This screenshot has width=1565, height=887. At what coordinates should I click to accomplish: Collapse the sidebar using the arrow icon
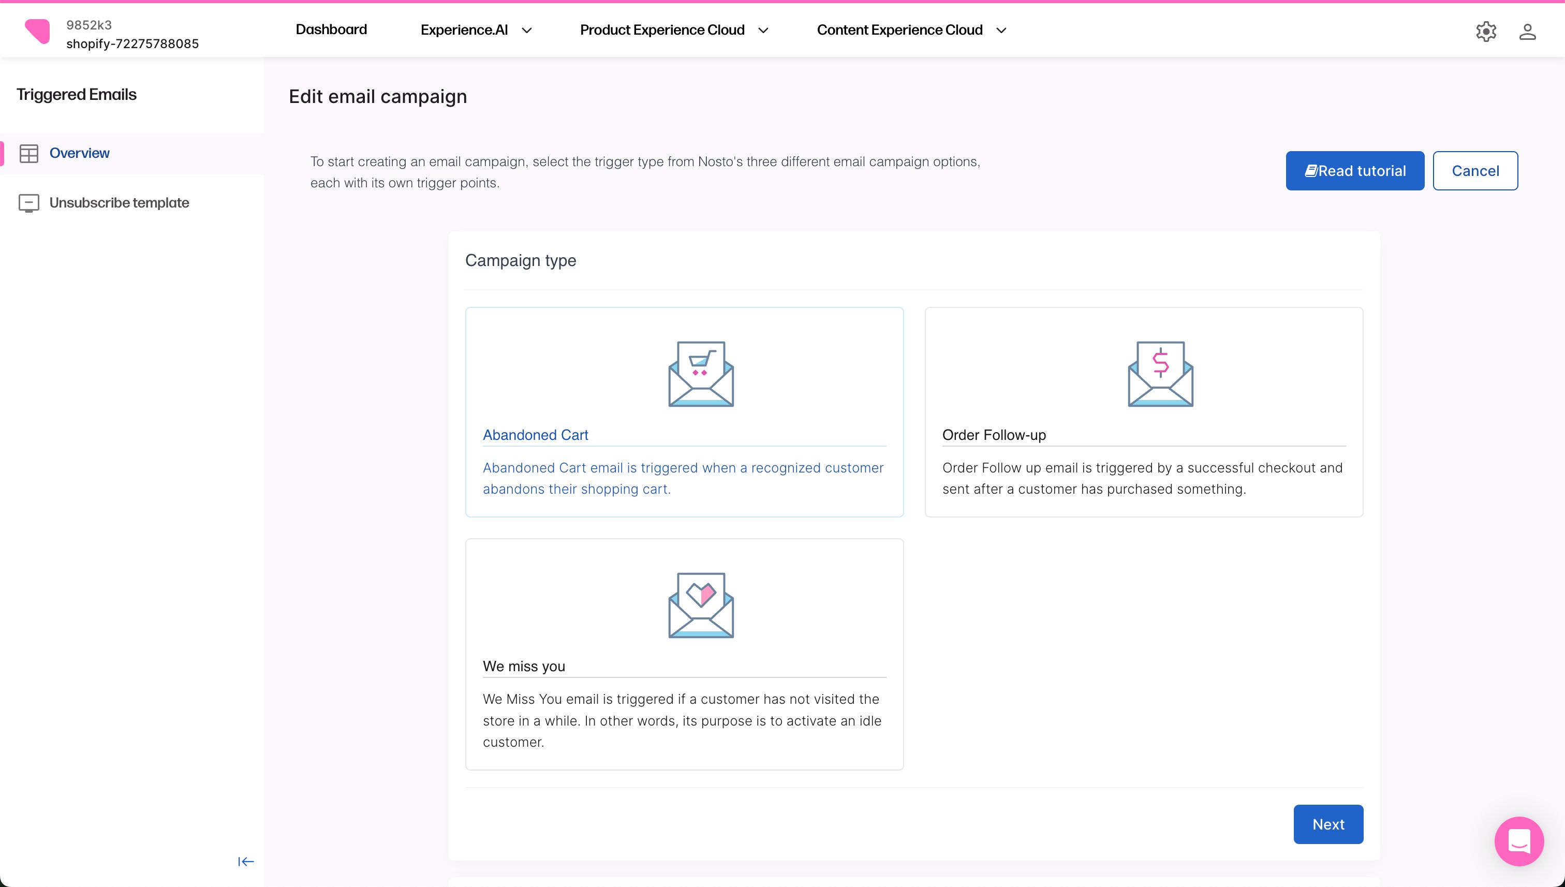tap(245, 862)
